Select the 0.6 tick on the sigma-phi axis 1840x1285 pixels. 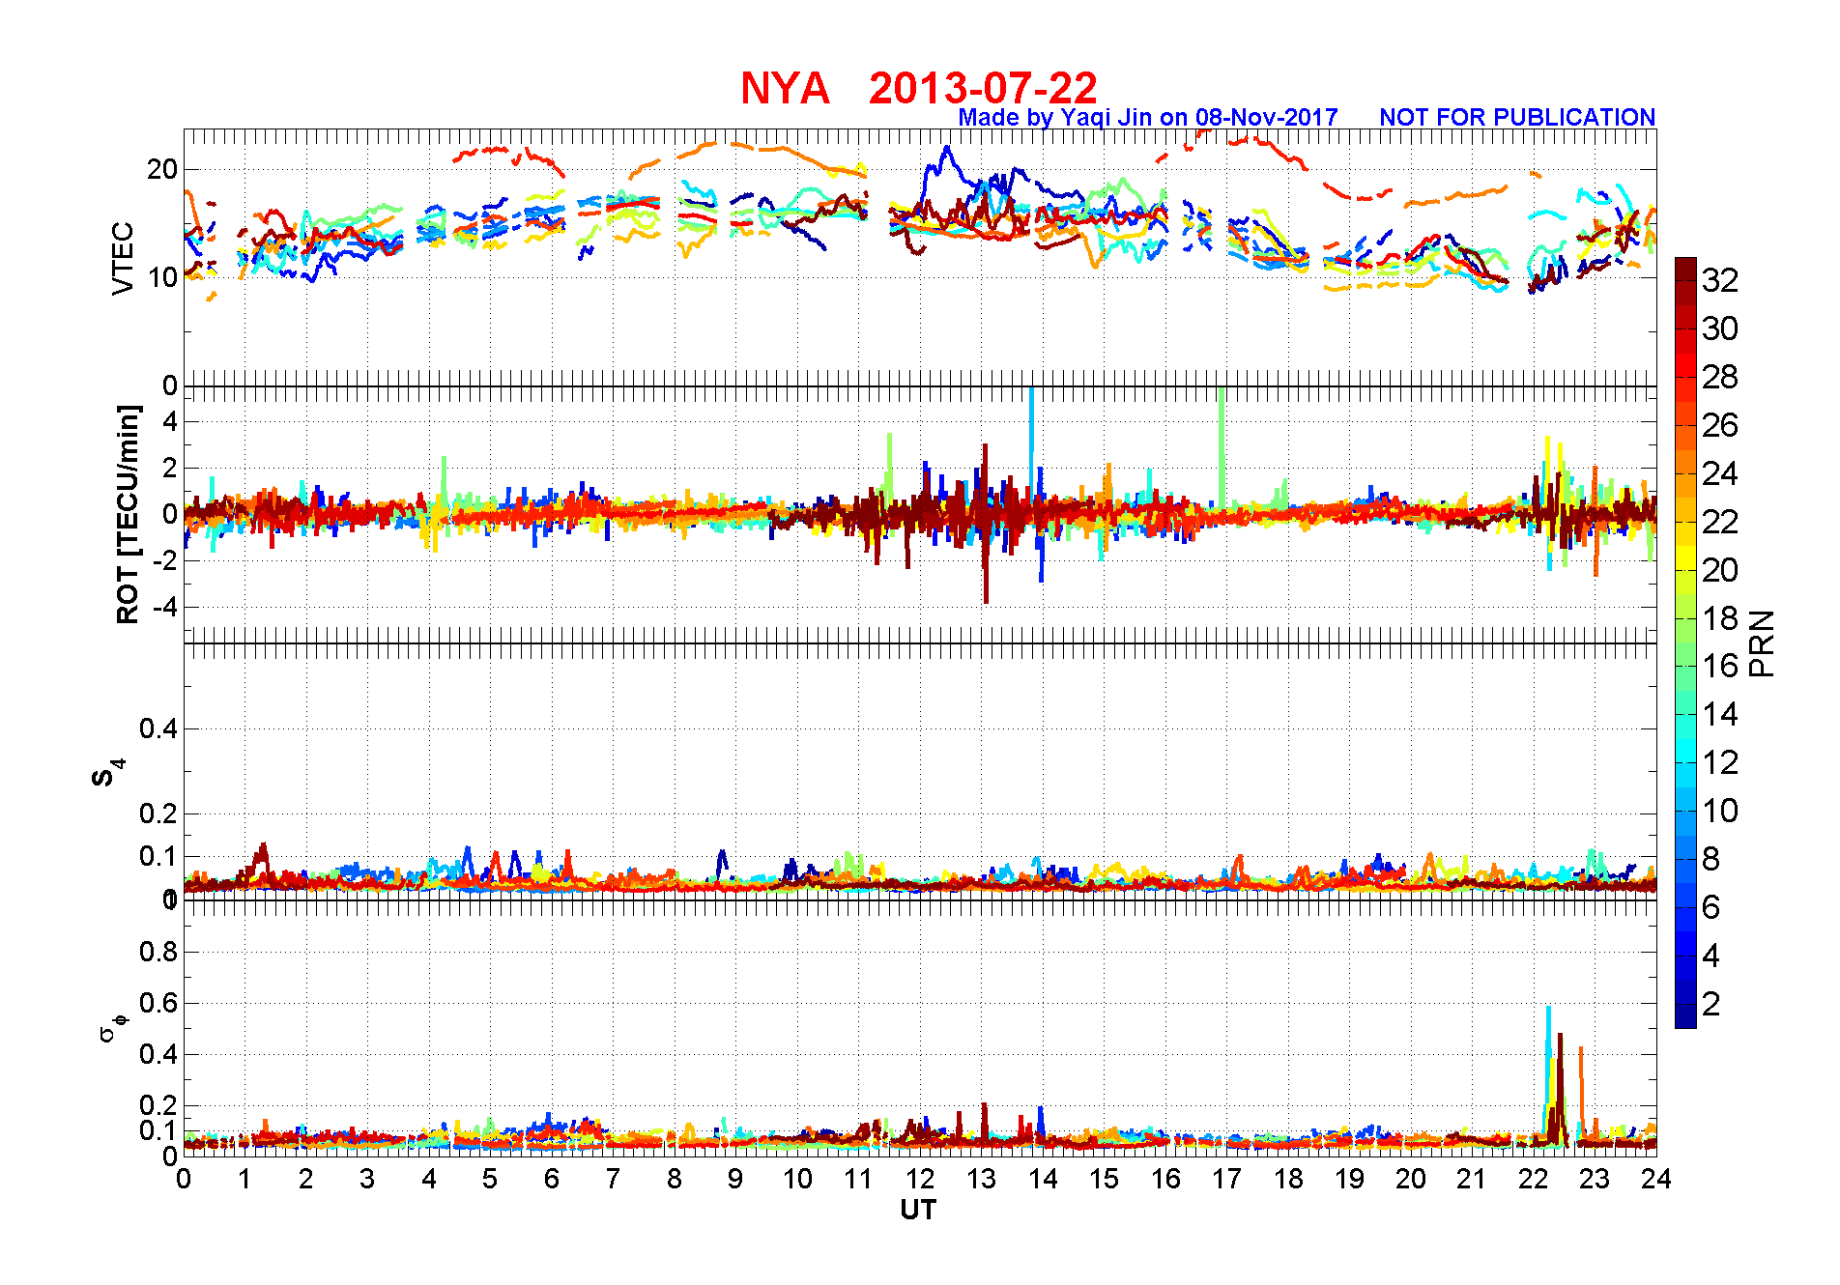point(158,1004)
